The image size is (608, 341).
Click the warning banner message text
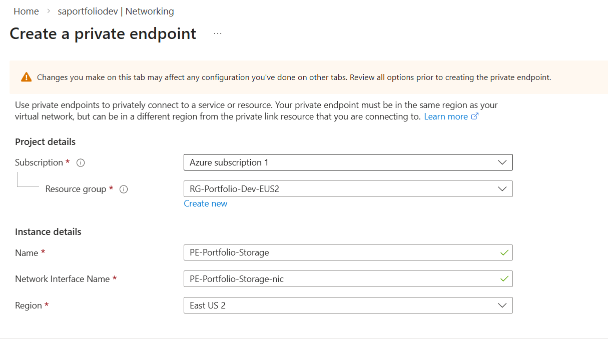point(294,77)
